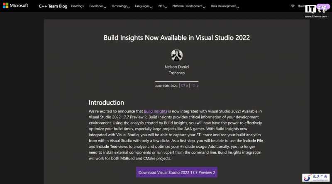Follow the Build Insights hyperlink
332x184 pixels.
coord(156,111)
